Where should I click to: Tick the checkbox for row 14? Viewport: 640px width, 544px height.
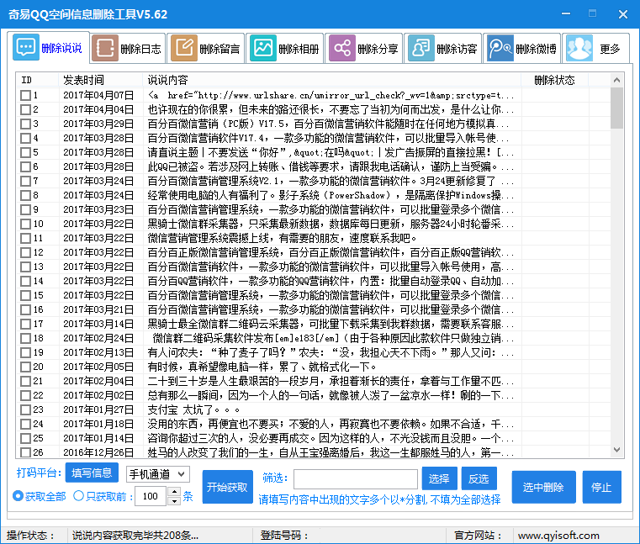point(26,281)
